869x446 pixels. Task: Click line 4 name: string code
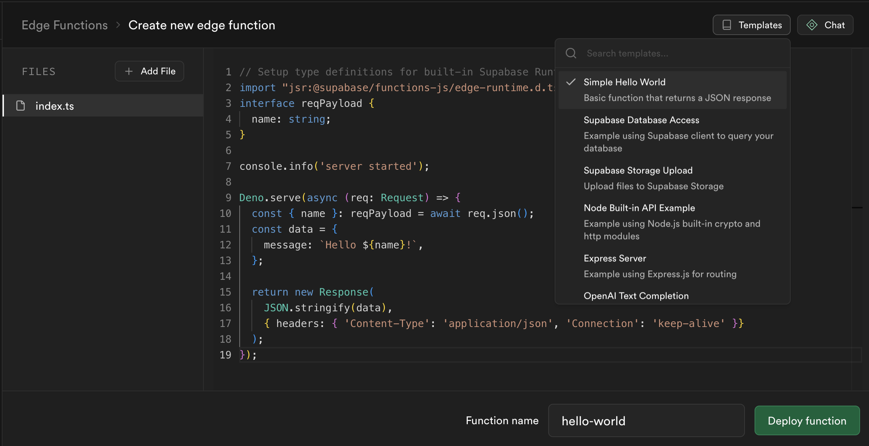(x=291, y=119)
